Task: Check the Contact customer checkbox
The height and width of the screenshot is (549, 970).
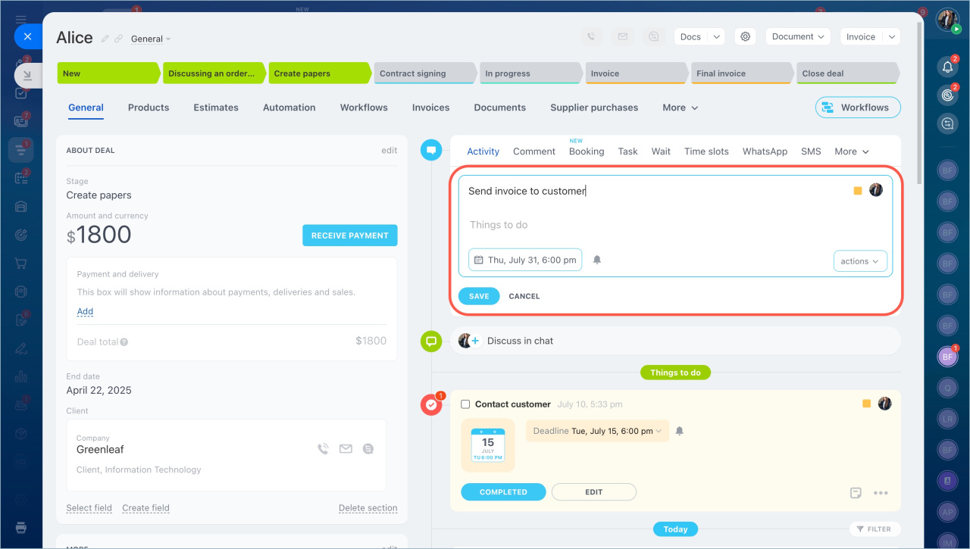Action: pyautogui.click(x=465, y=404)
